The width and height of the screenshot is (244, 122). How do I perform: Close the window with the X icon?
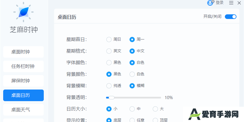point(239,3)
